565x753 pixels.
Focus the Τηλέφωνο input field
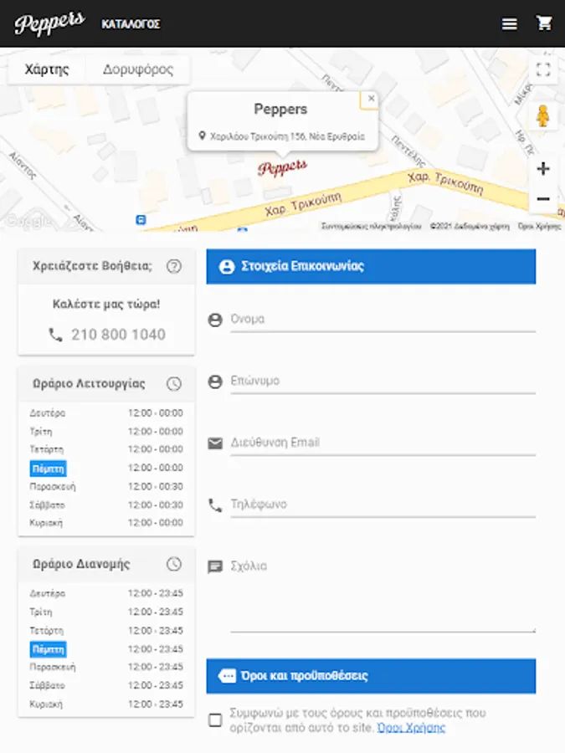(383, 505)
